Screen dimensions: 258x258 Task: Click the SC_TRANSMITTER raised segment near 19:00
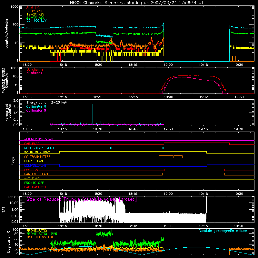tap(171, 156)
